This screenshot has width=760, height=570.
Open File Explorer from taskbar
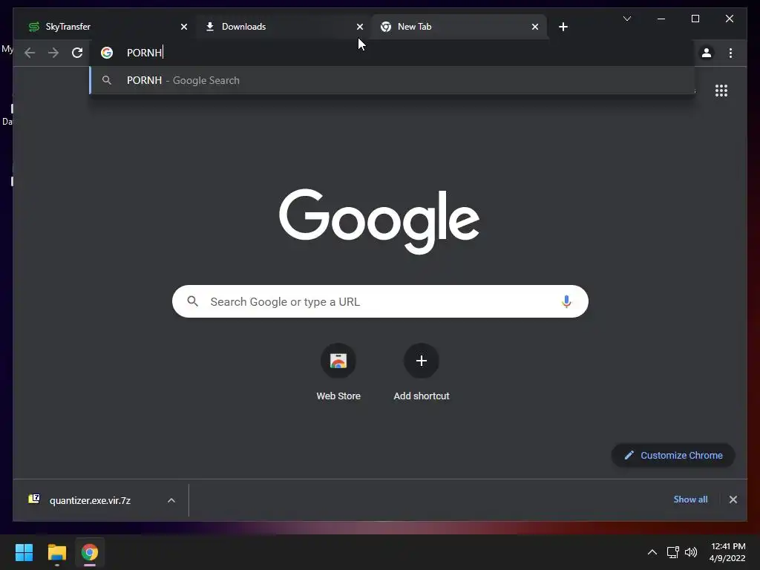click(x=56, y=552)
